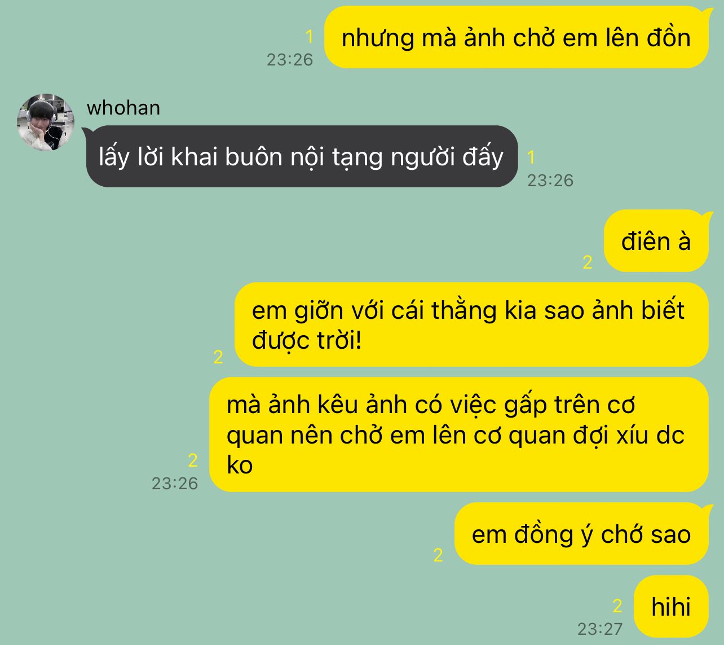This screenshot has height=645, width=724.
Task: Tap the sender name whohan
Action: pos(123,108)
